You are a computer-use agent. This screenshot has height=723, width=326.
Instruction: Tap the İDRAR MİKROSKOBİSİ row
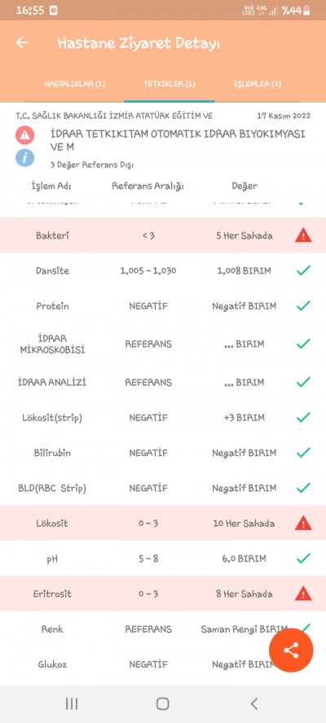163,344
